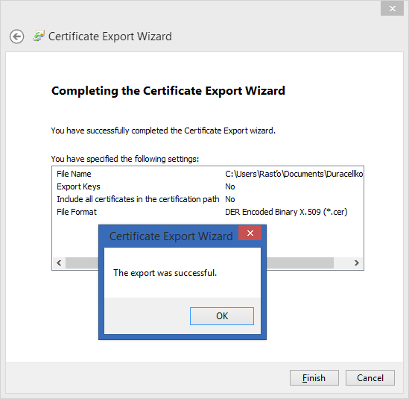Click OK in the export successful dialog
Viewport: 409px width, 399px height.
pos(222,316)
